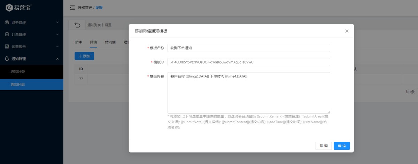Expand the 财务管理 menu chevron

coord(57,23)
